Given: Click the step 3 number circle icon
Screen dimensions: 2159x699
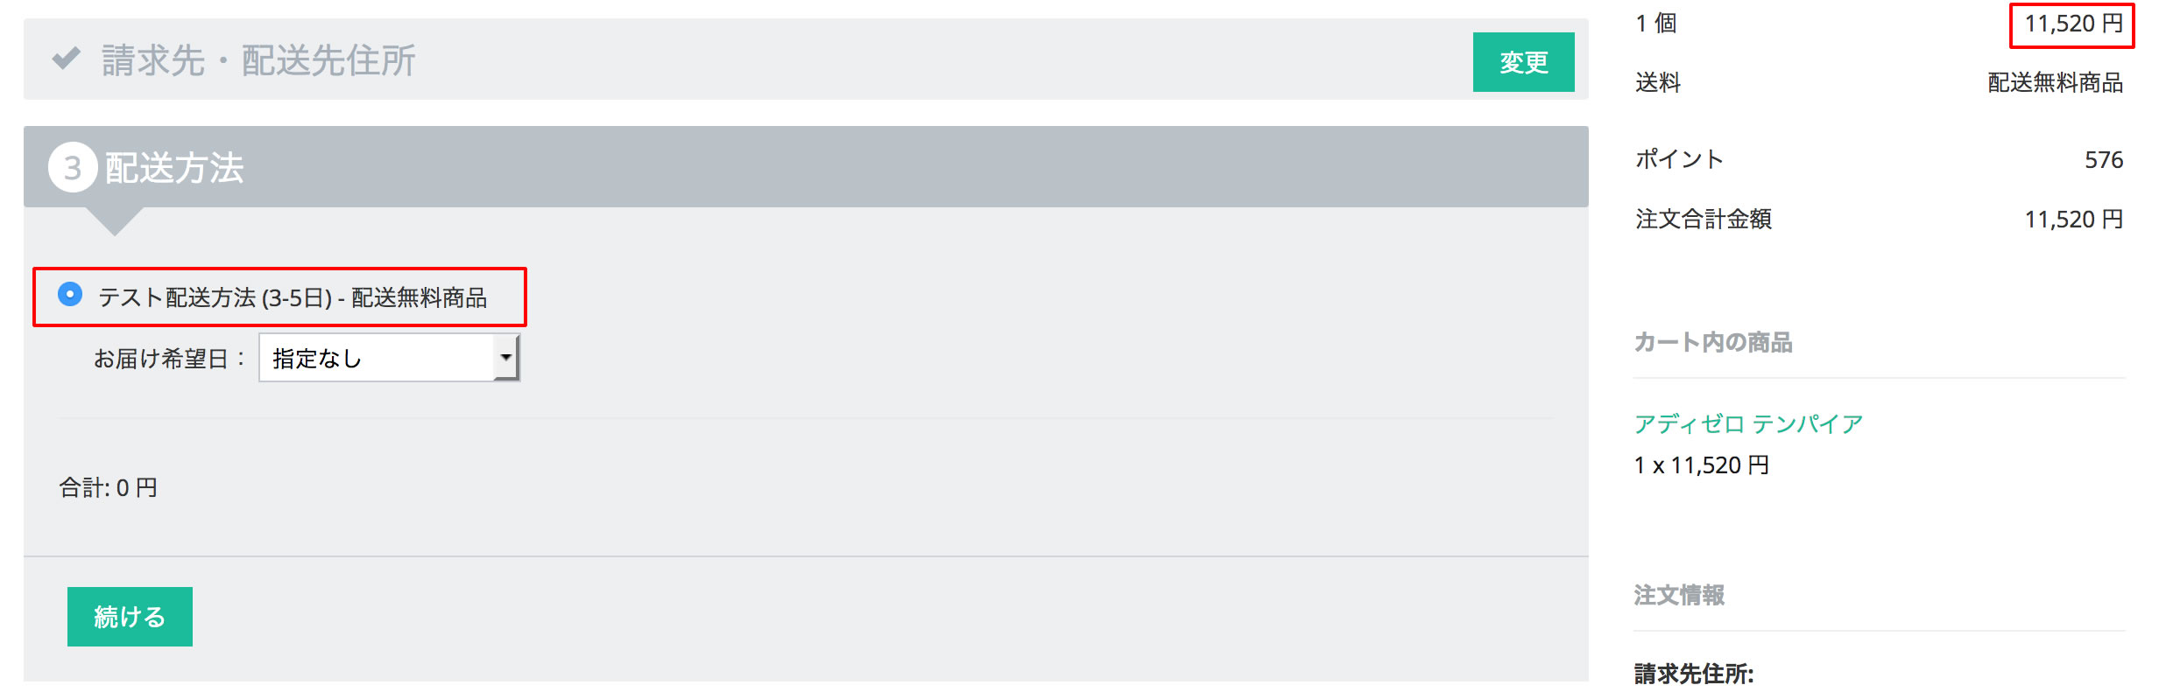Looking at the screenshot, I should pyautogui.click(x=73, y=167).
